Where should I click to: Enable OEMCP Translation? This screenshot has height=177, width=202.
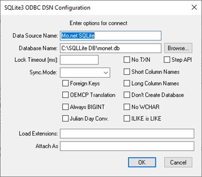click(65, 95)
